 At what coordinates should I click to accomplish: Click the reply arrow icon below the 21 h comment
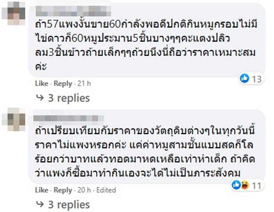pos(40,98)
